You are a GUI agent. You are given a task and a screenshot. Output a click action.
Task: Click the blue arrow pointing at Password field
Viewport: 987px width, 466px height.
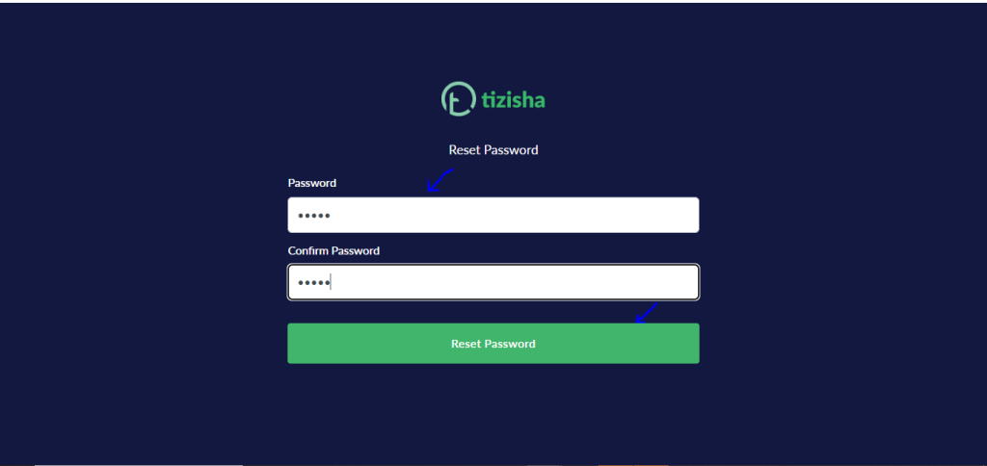(x=440, y=180)
